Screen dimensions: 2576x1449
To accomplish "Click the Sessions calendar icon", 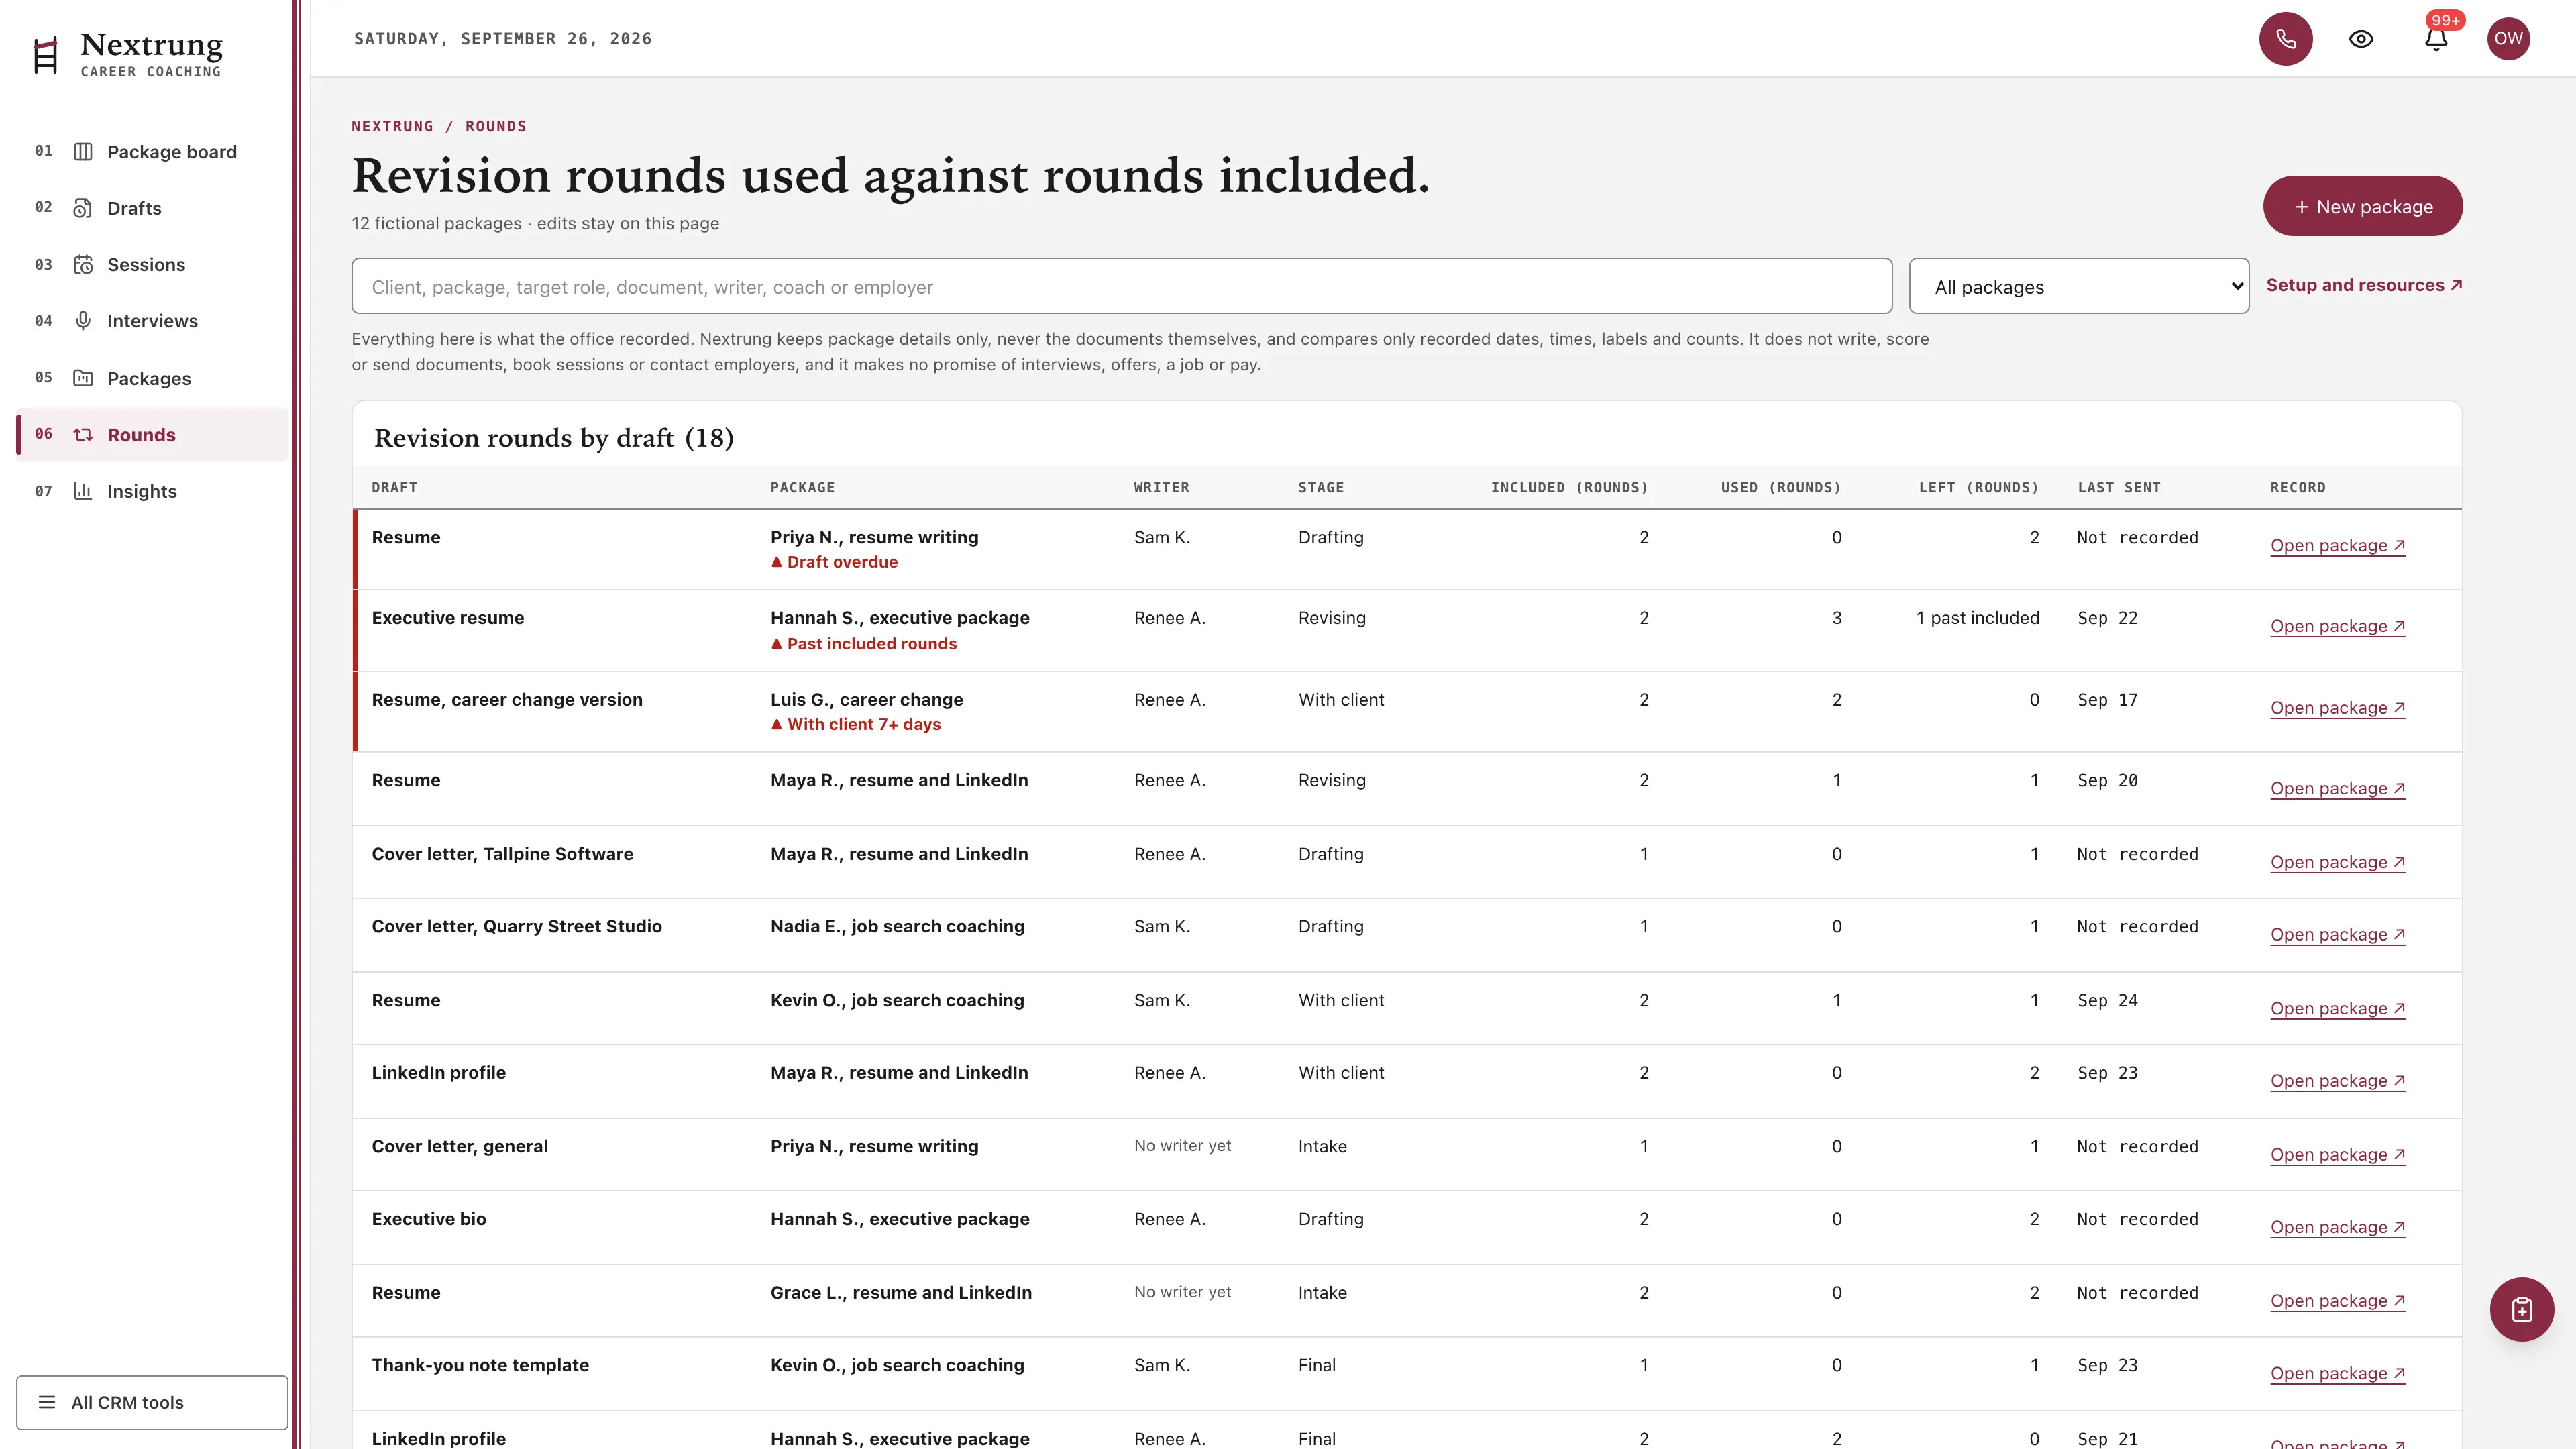I will click(83, 265).
